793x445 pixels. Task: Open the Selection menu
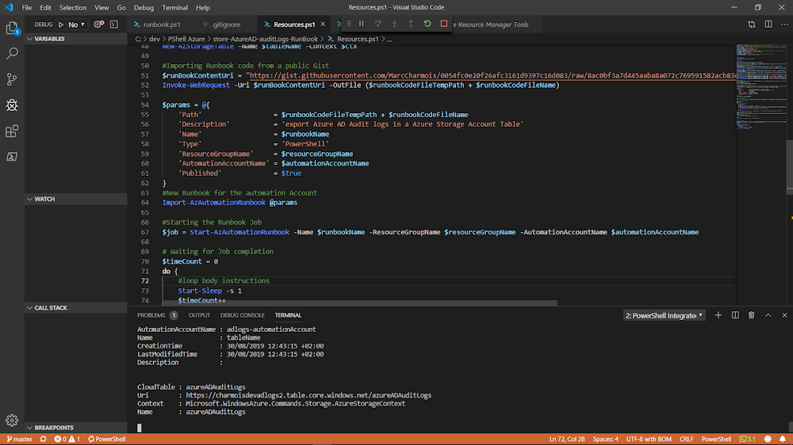73,8
